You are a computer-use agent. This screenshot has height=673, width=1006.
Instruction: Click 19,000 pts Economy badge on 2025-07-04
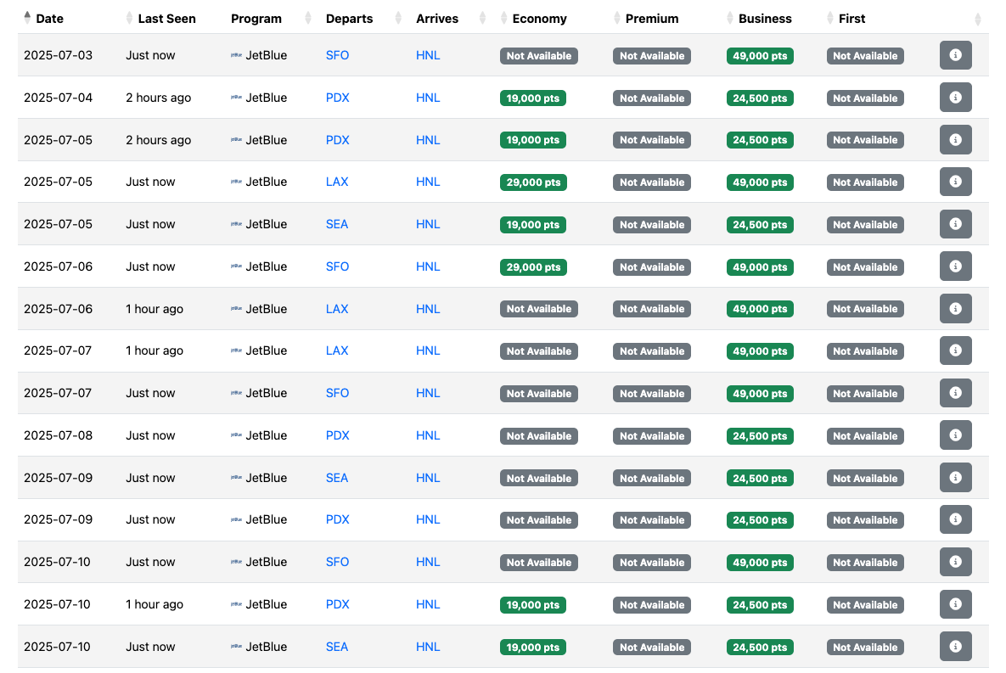[x=532, y=98]
